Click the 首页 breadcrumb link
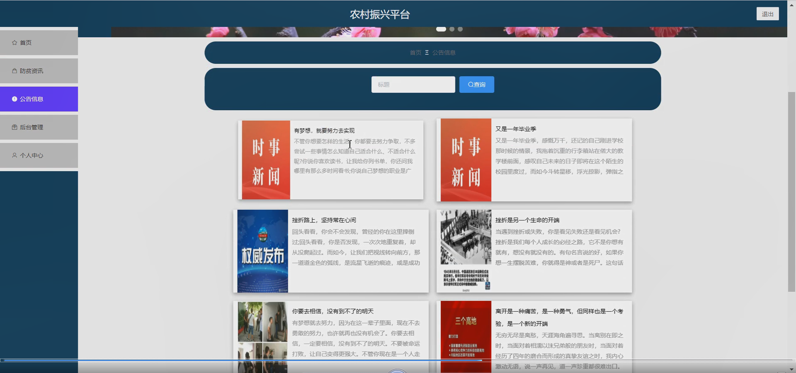The image size is (796, 373). pos(415,53)
